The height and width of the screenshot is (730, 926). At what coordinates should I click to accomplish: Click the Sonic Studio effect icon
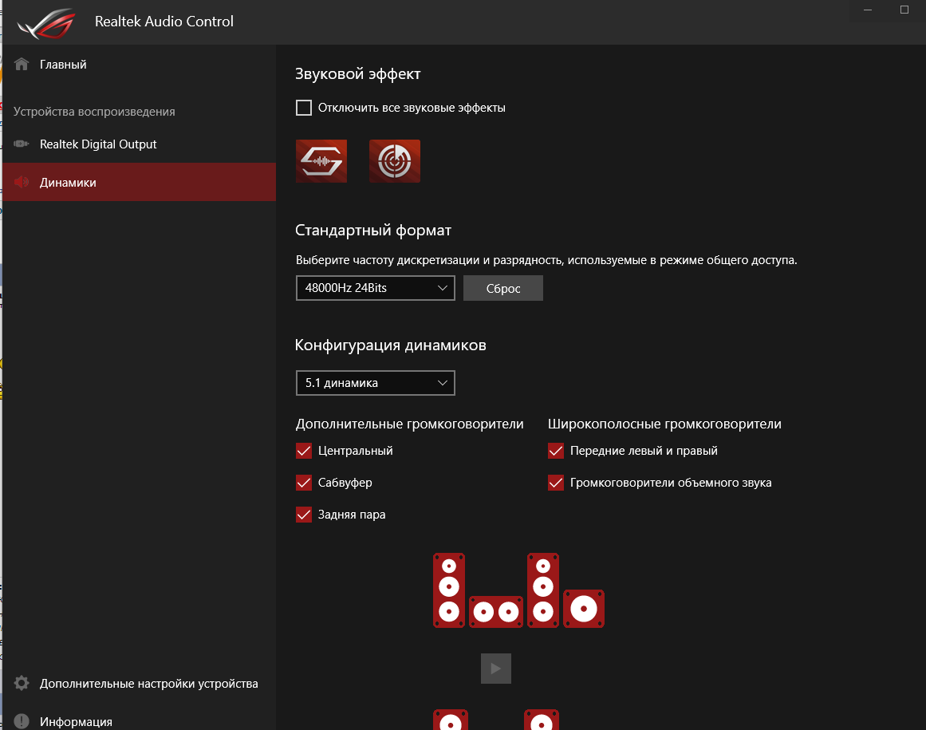[x=321, y=161]
